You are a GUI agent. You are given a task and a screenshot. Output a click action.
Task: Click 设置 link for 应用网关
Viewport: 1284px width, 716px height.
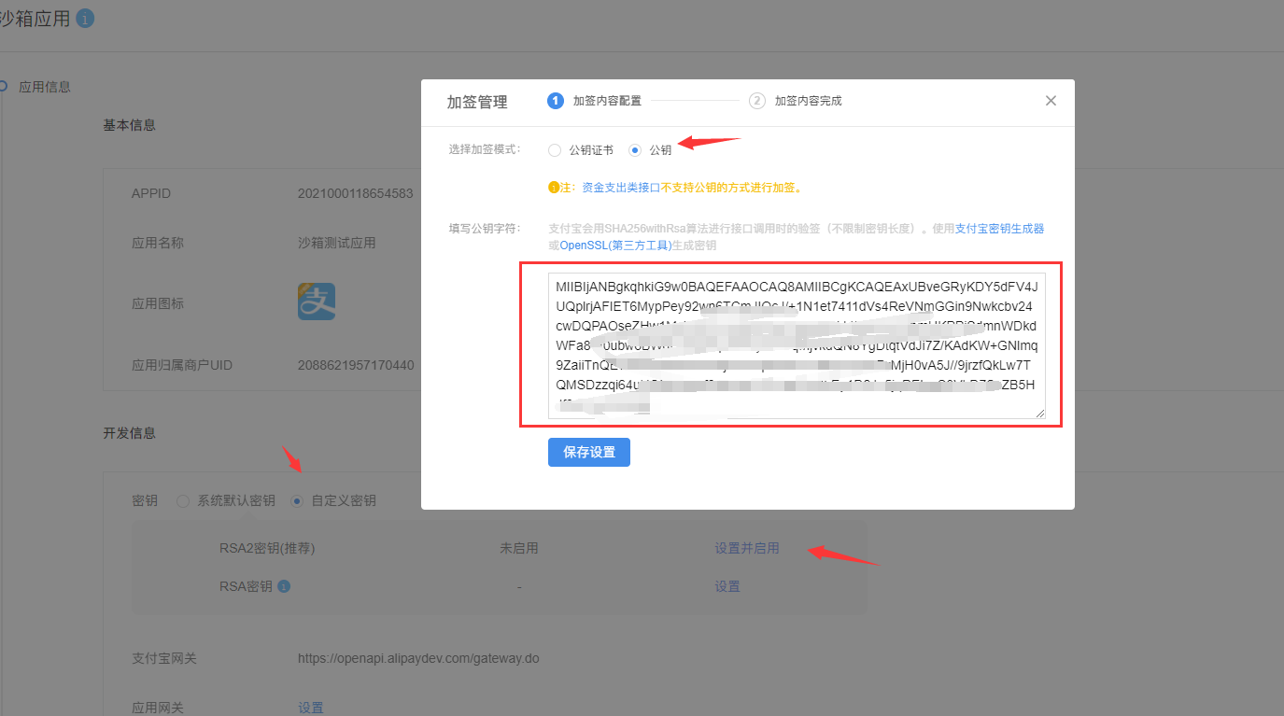tap(311, 708)
